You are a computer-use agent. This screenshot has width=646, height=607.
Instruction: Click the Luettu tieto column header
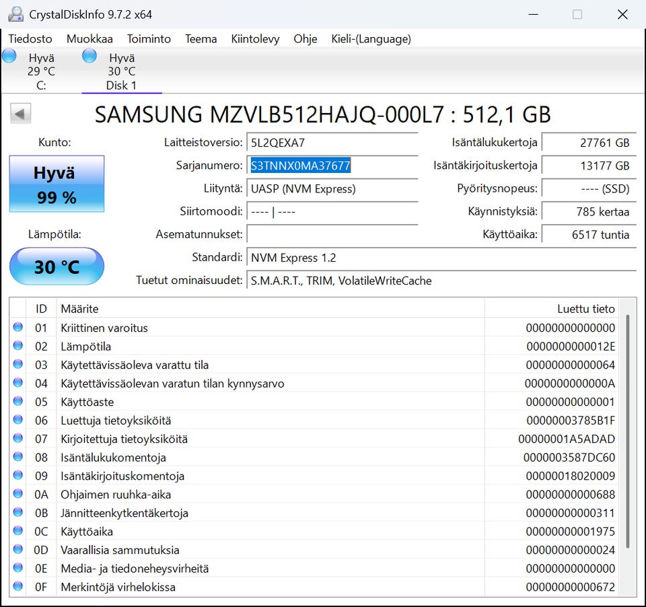click(585, 309)
